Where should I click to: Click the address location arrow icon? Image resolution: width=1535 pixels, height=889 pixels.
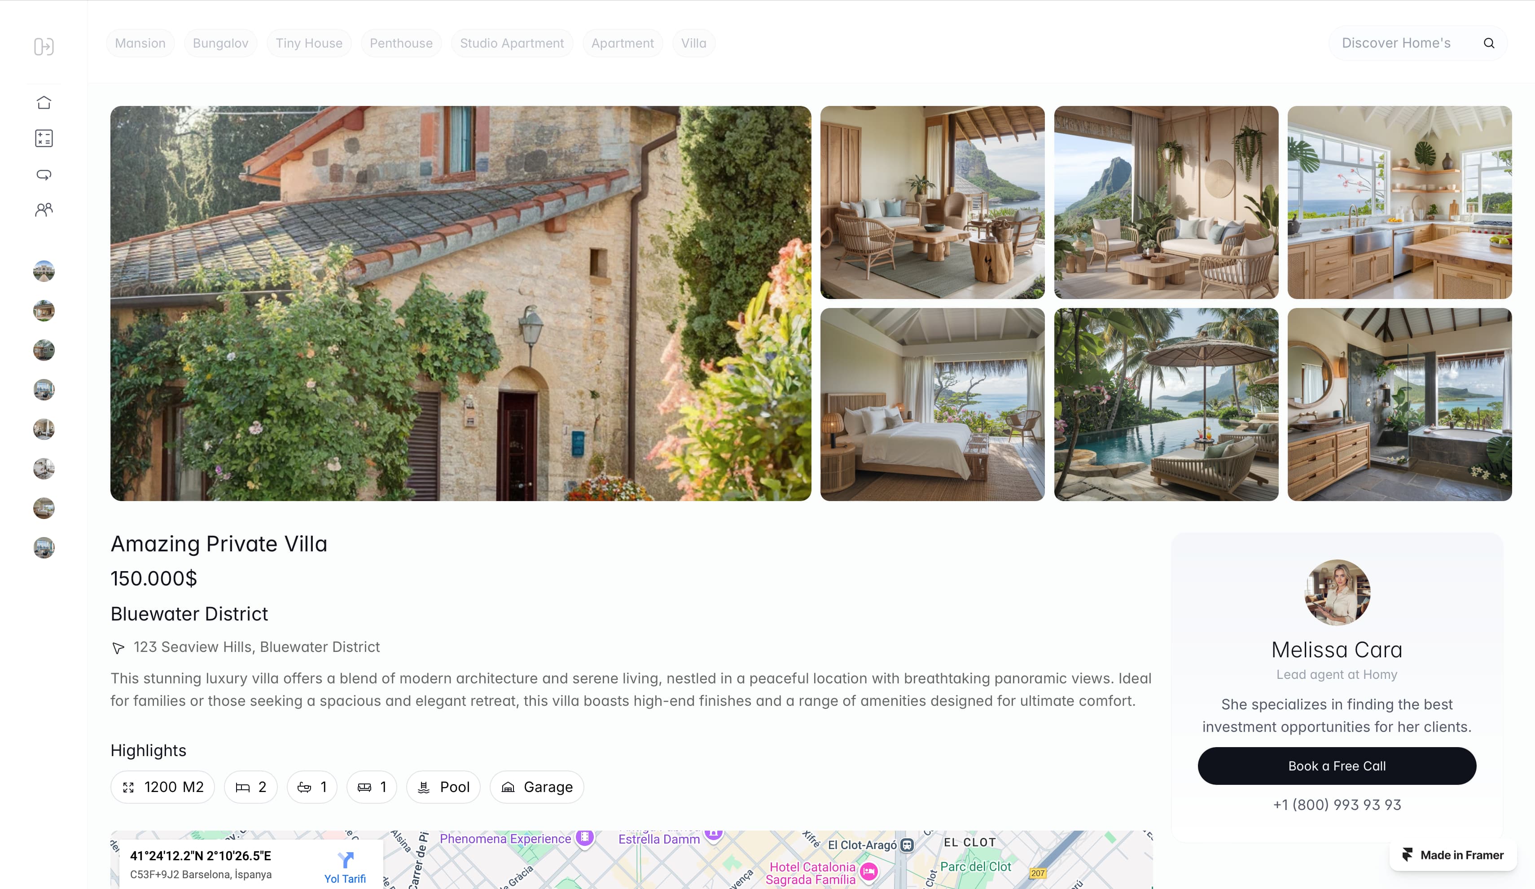click(118, 648)
